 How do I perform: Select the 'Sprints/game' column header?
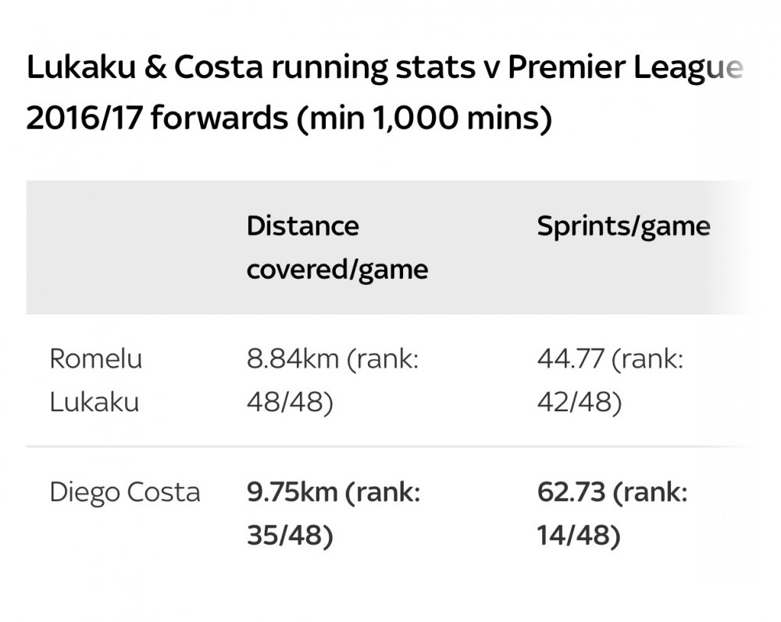(623, 226)
